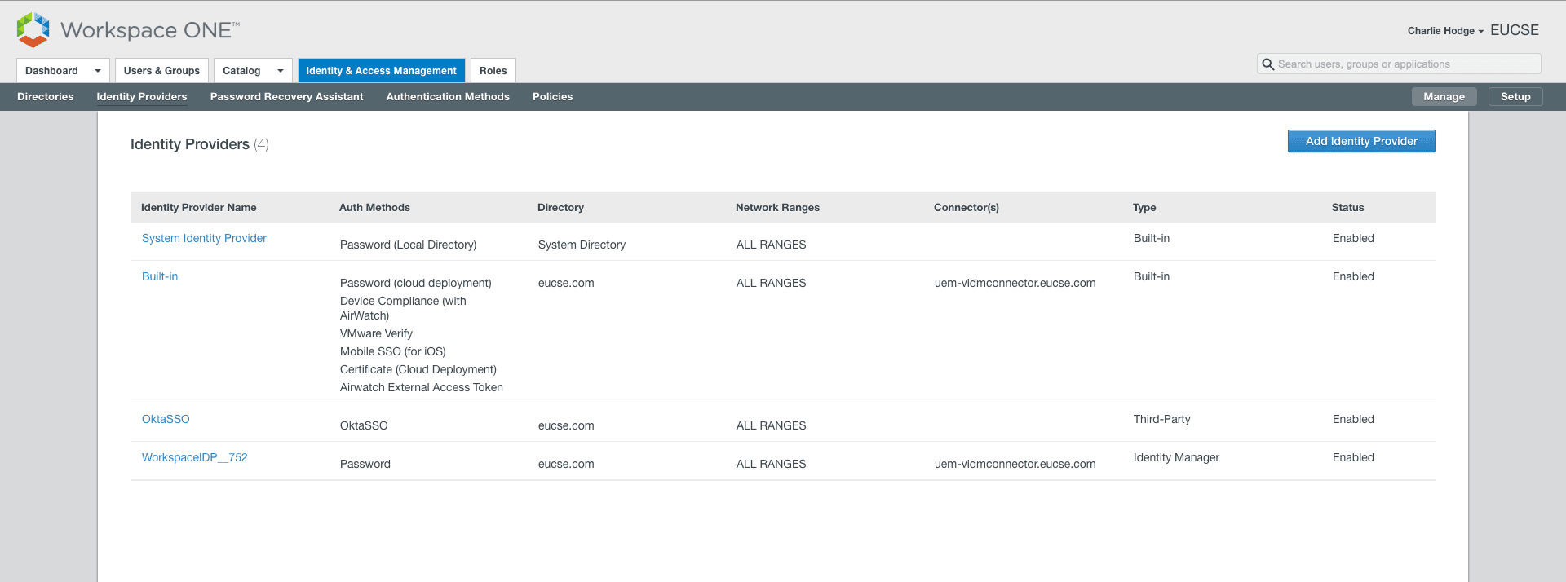
Task: Click the Manage button
Action: coord(1444,97)
